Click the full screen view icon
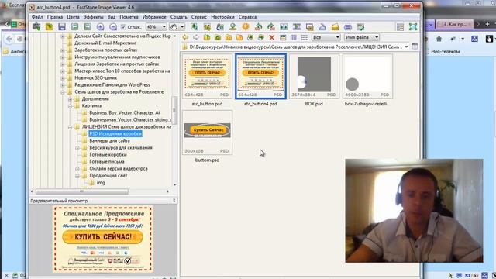 point(413,27)
